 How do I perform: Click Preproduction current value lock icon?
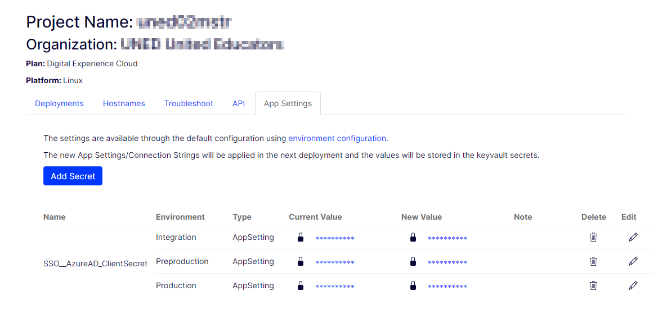click(x=301, y=261)
